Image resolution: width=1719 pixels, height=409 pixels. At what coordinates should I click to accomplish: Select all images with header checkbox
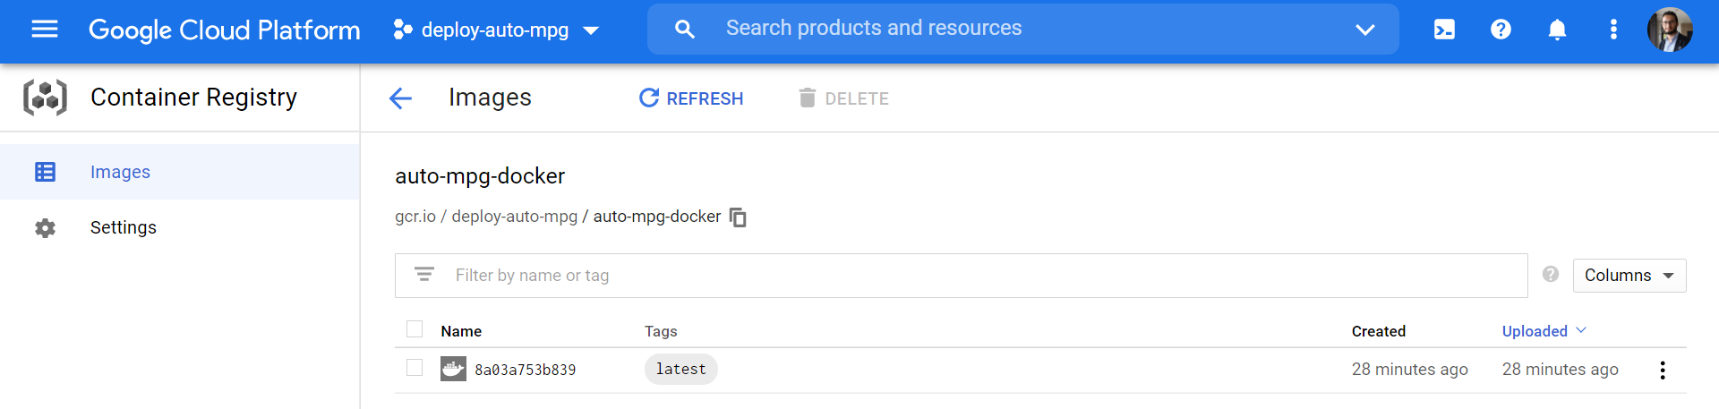pos(415,329)
